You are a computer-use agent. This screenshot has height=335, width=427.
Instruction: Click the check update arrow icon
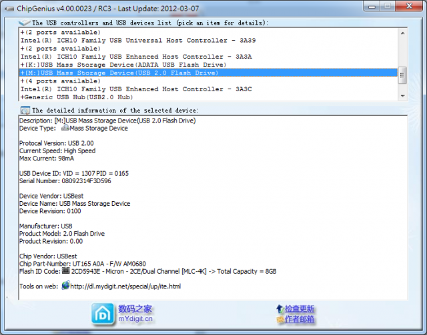[x=280, y=309]
